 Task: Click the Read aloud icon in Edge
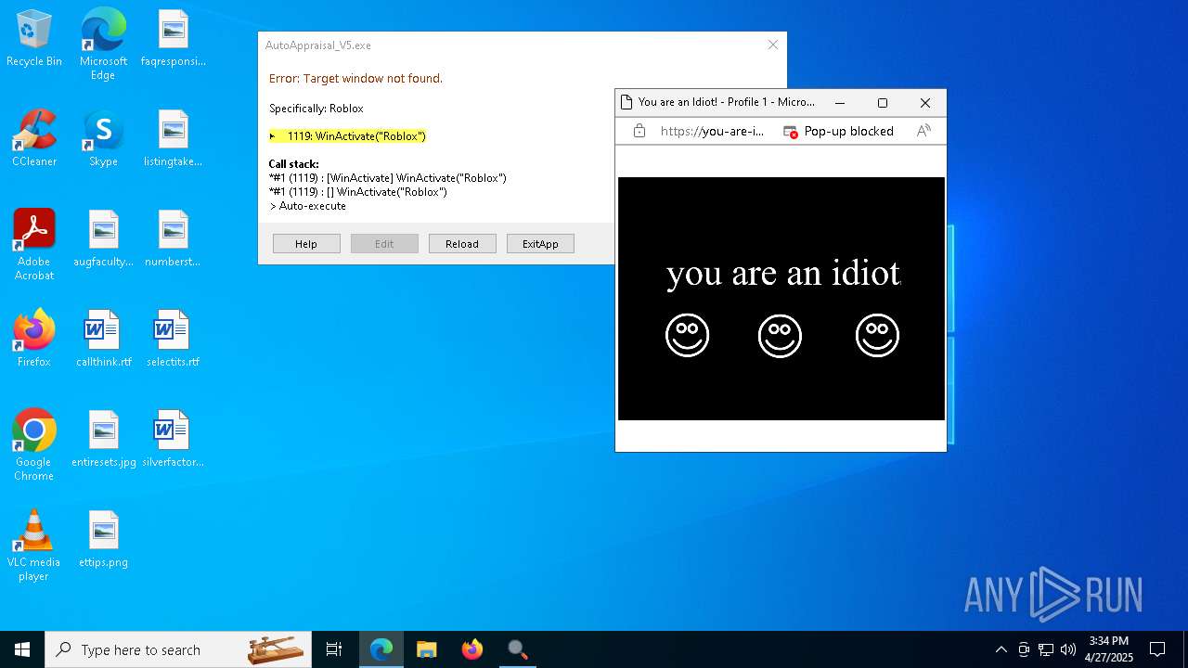coord(923,132)
